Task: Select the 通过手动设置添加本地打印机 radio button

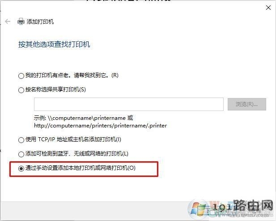Action: (21, 168)
